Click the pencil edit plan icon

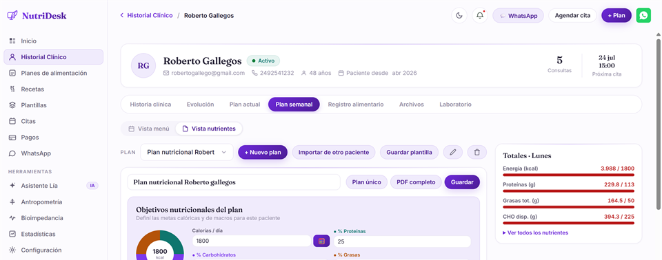(452, 152)
